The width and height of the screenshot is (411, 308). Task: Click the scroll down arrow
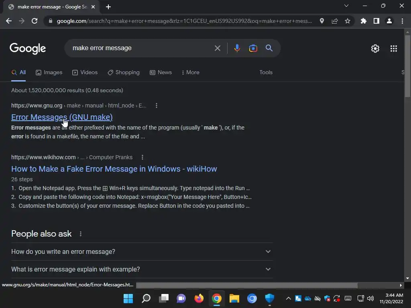pos(407,278)
